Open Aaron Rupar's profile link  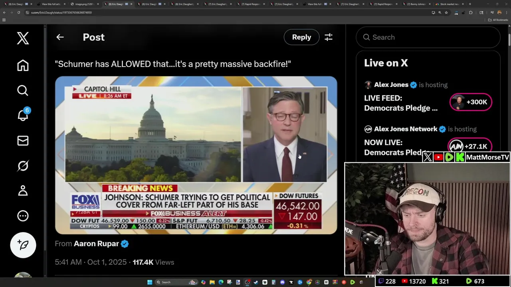[96, 244]
